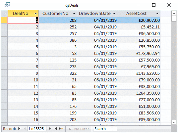Open the DealNo column filter dropdown
178x133 pixels.
click(x=36, y=14)
